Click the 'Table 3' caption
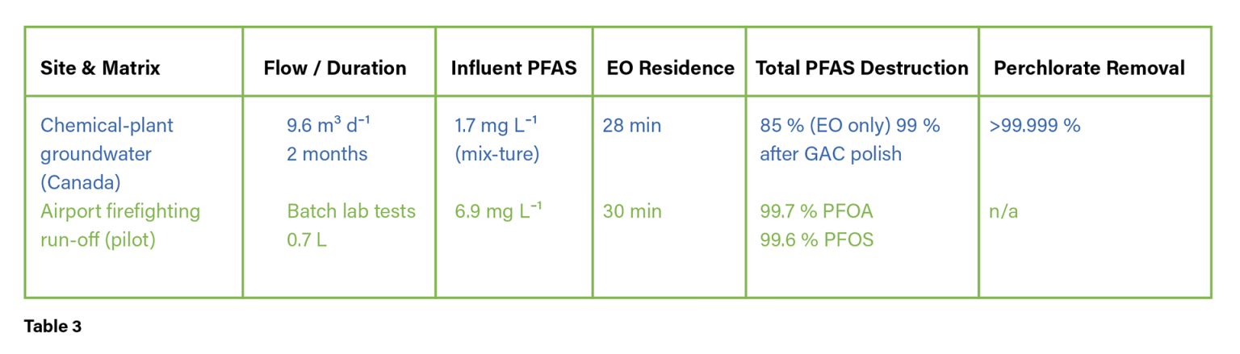This screenshot has height=354, width=1240. tap(52, 327)
